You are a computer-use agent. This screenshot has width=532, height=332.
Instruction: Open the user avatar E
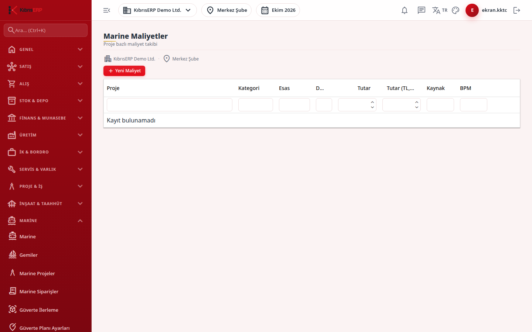pyautogui.click(x=472, y=10)
